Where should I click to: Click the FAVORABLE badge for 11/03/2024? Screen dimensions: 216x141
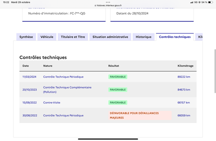point(118,77)
